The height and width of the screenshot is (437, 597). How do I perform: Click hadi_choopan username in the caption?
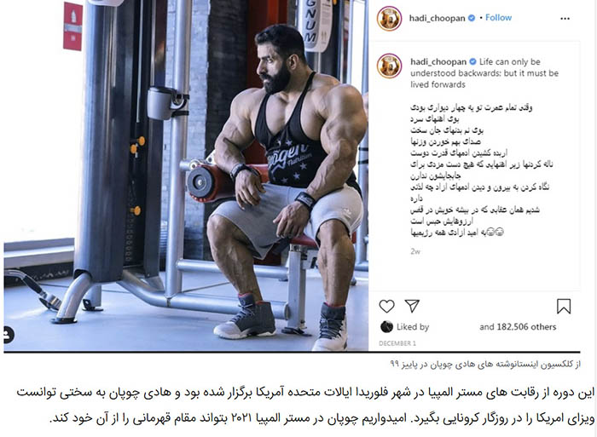438,61
